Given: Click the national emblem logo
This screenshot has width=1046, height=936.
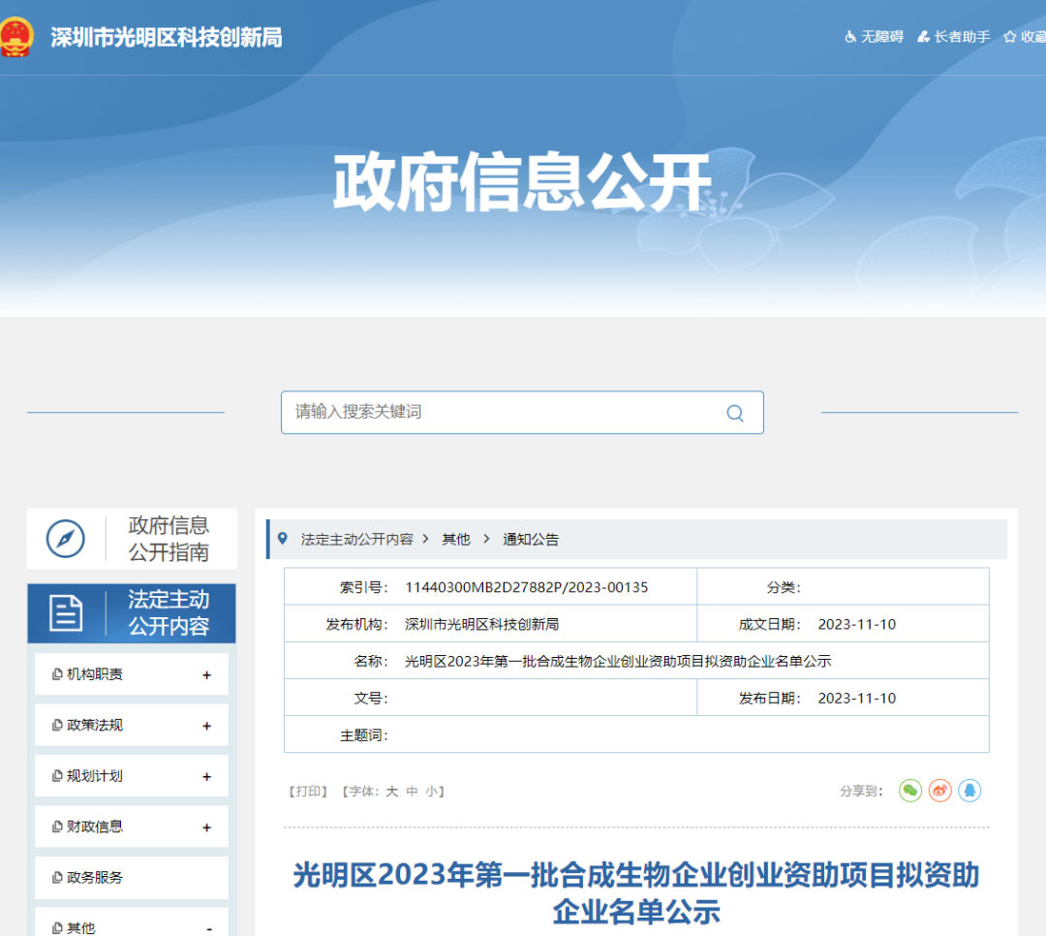Looking at the screenshot, I should [x=15, y=38].
